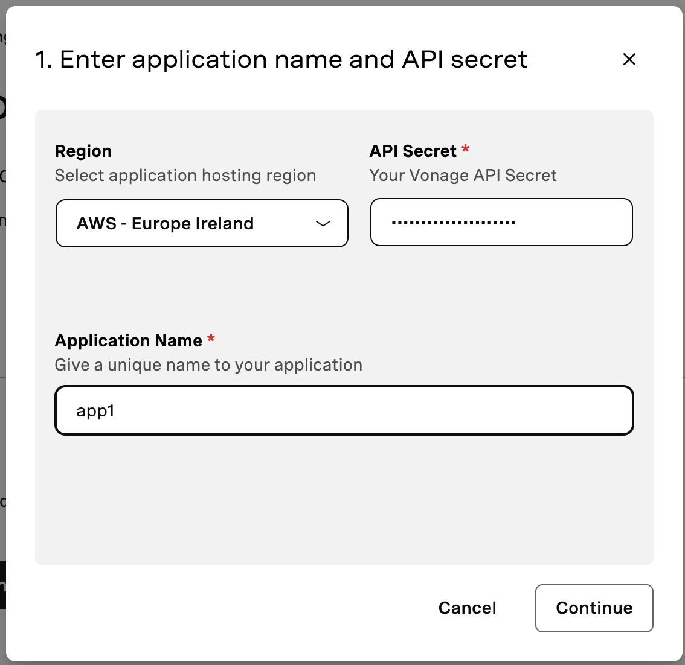This screenshot has width=685, height=665.
Task: Click the 'API Secret' field label
Action: pyautogui.click(x=413, y=151)
